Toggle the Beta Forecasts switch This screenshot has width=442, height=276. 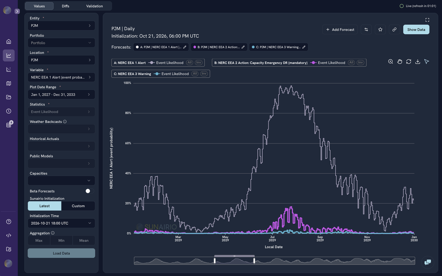[x=90, y=191]
